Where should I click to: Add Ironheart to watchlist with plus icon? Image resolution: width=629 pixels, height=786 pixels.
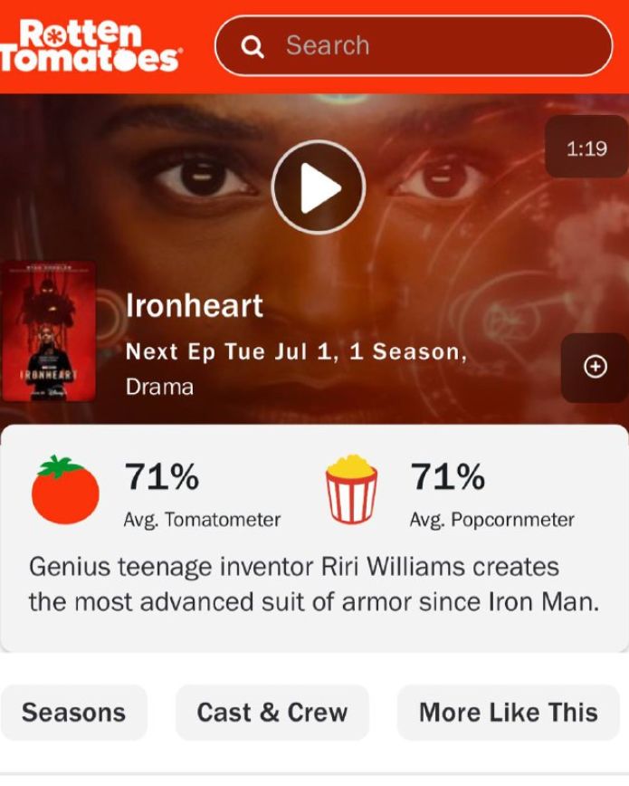[x=595, y=367]
